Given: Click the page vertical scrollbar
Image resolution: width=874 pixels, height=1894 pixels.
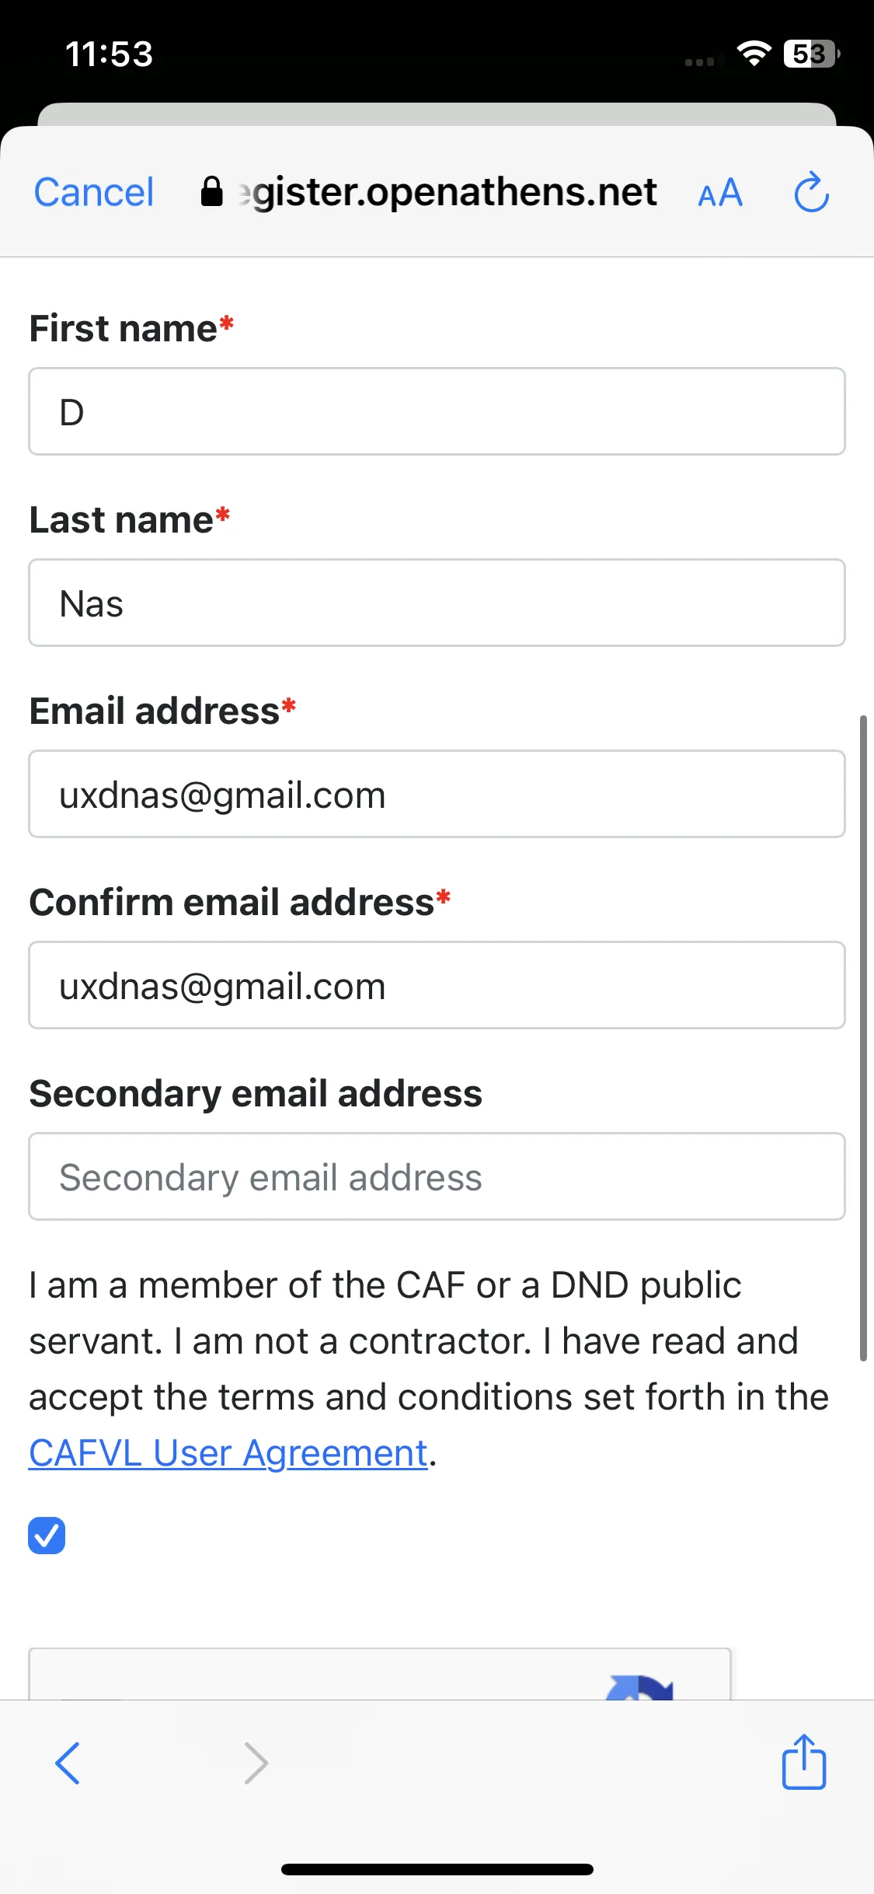Looking at the screenshot, I should [863, 1038].
